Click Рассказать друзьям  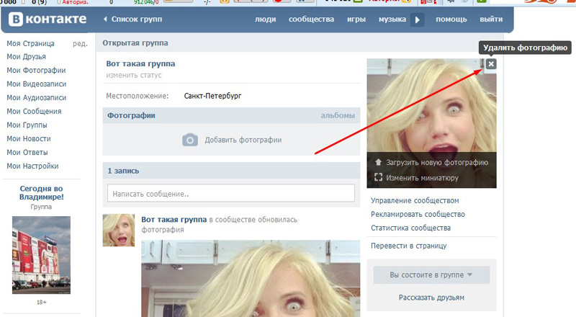coord(431,298)
